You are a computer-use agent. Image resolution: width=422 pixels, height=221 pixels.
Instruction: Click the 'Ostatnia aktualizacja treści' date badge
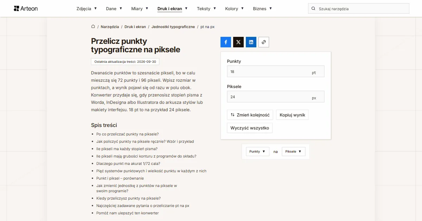[x=125, y=62]
